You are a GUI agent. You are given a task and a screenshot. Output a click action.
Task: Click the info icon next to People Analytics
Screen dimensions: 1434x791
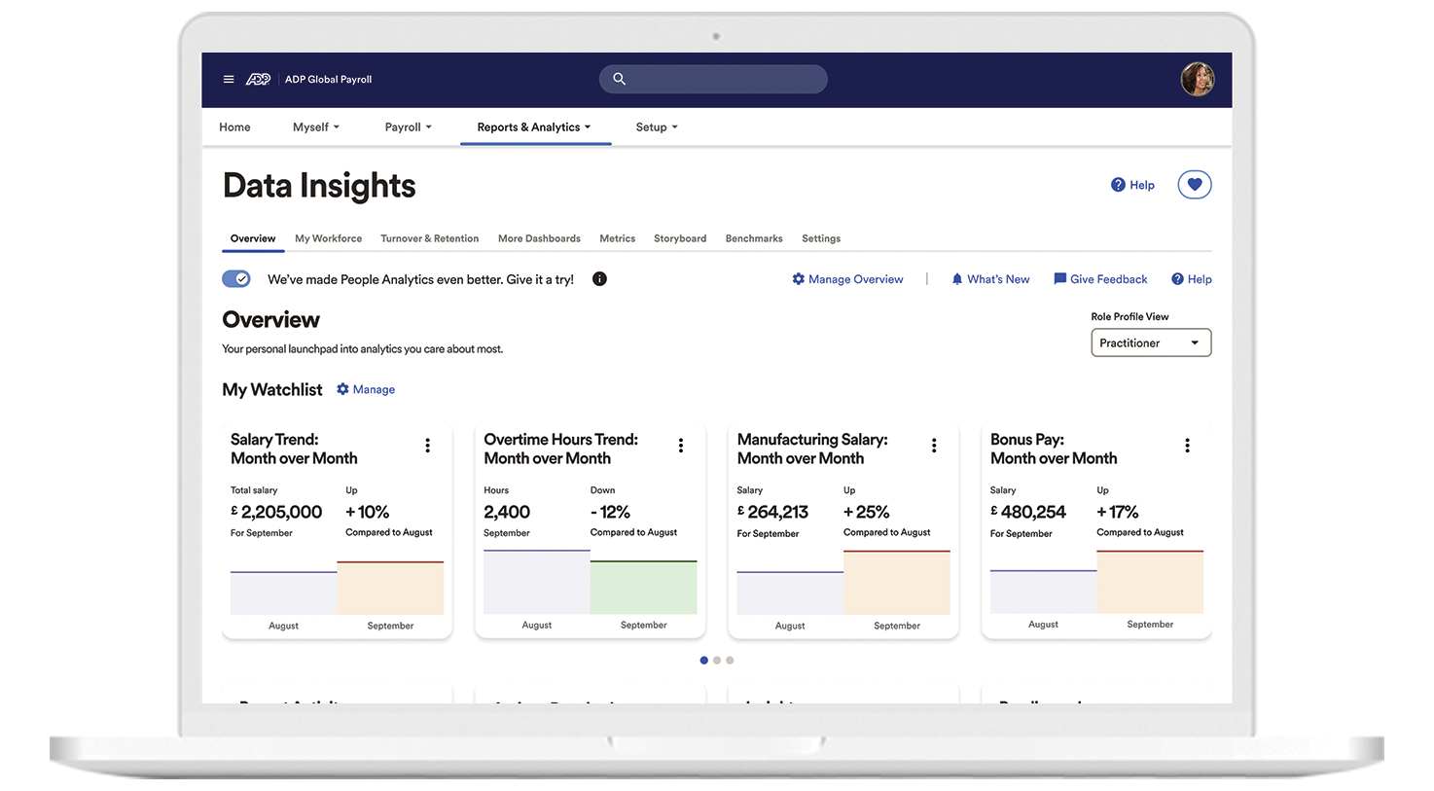pyautogui.click(x=599, y=279)
